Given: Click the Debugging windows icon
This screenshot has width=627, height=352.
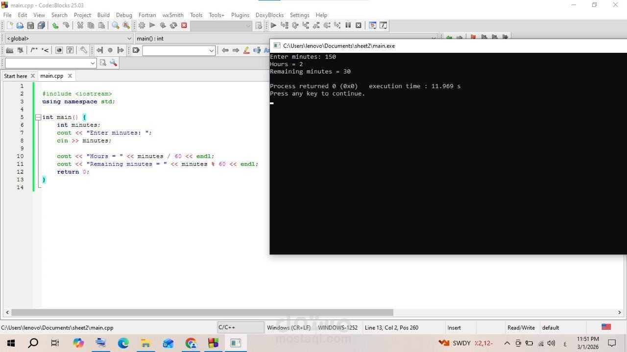Looking at the screenshot, I should tap(372, 25).
